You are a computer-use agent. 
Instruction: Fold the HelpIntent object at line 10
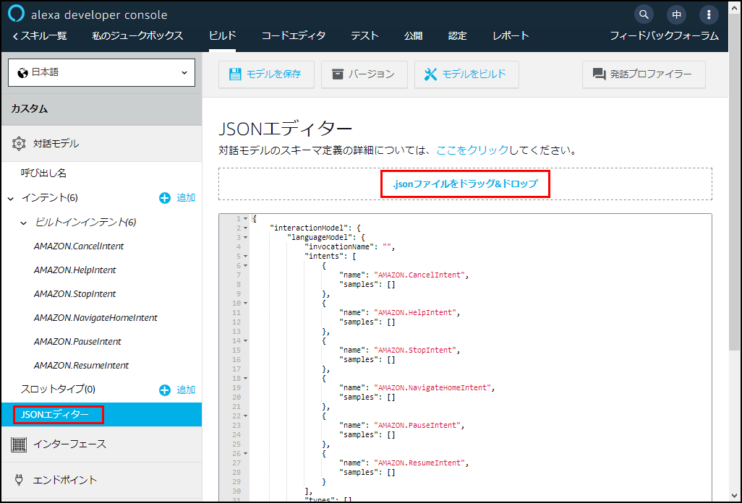click(246, 303)
